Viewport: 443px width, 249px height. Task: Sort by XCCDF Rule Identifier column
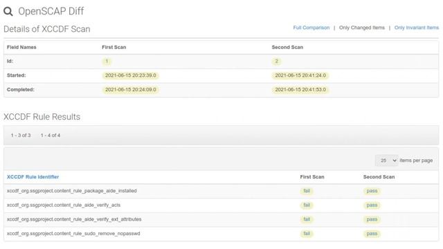pos(33,177)
